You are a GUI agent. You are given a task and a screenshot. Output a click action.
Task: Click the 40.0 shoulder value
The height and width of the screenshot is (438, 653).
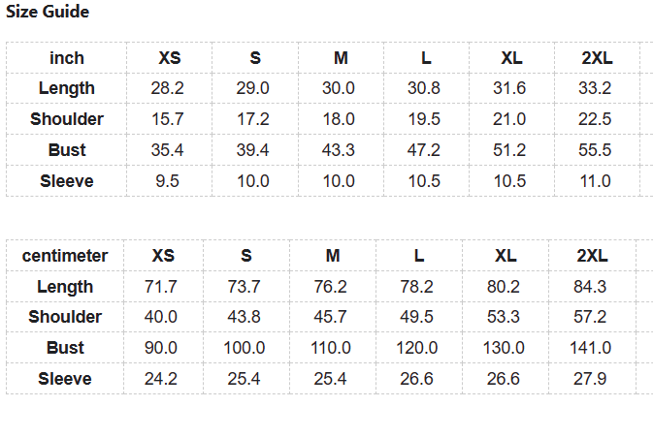coord(160,317)
